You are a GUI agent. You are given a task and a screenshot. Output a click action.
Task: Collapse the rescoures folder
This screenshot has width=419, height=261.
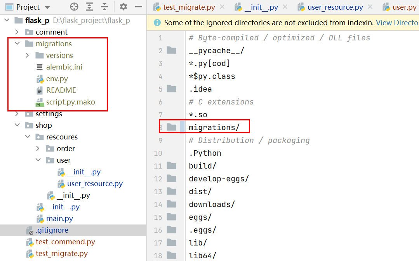[28, 137]
